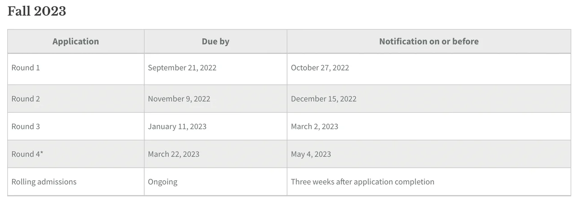This screenshot has width=577, height=200.
Task: Click the September 21, 2022 due date
Action: (182, 68)
